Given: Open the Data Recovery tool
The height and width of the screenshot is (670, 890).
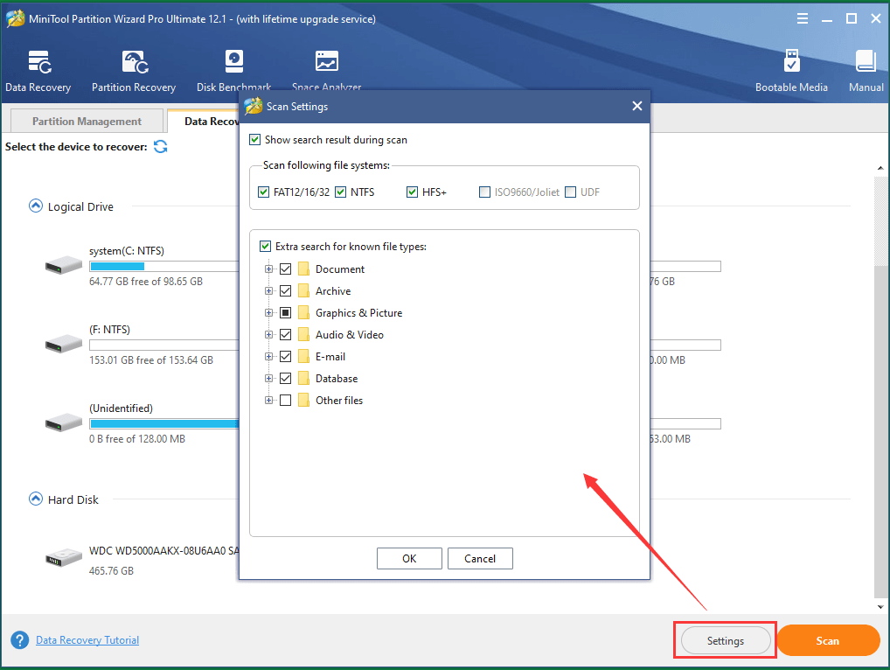Looking at the screenshot, I should (38, 71).
